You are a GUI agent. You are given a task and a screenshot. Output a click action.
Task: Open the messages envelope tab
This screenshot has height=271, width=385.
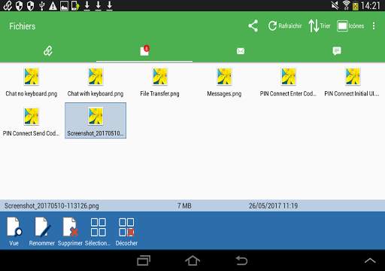pos(241,51)
